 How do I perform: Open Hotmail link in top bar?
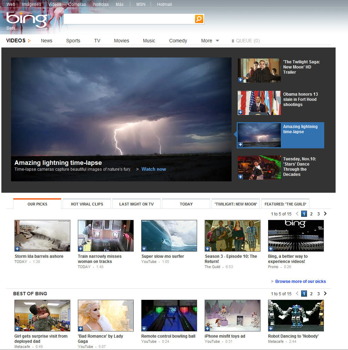[x=164, y=4]
